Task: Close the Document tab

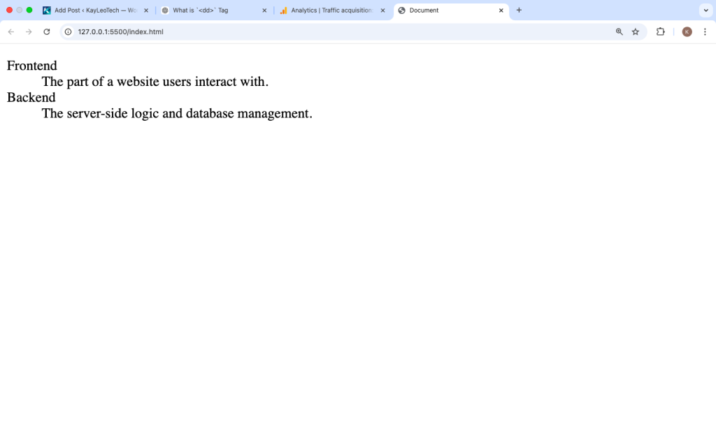Action: 501,10
